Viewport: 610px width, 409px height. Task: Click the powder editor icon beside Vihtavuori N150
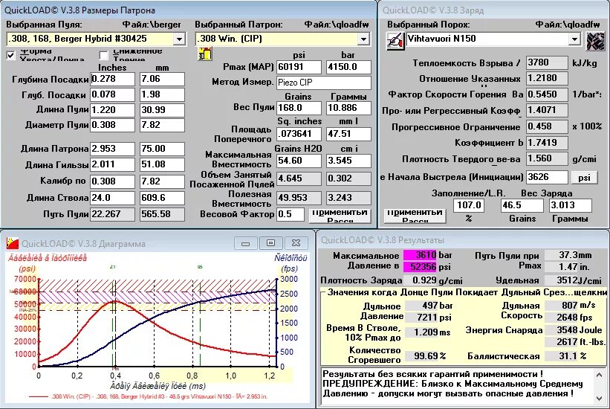[395, 40]
